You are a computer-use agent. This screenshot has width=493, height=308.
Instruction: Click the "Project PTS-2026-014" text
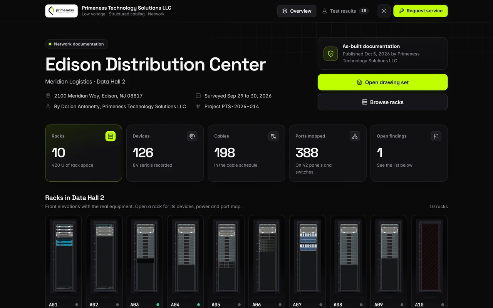coord(231,106)
